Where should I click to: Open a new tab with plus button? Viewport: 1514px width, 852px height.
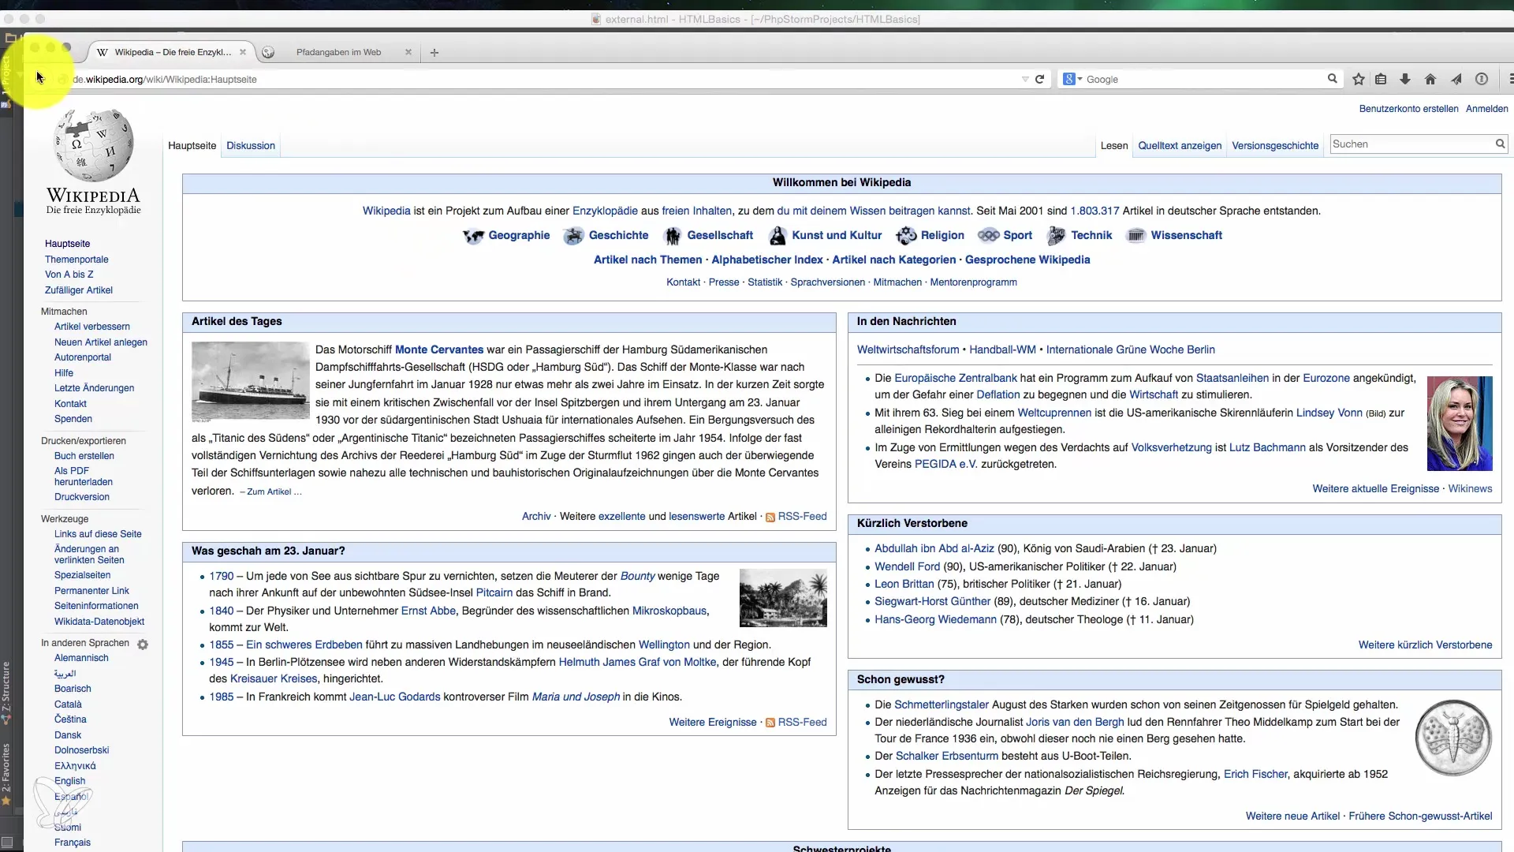(x=434, y=53)
